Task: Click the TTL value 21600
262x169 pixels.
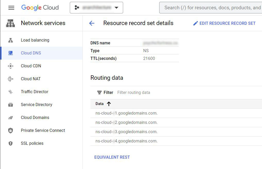Action: 149,58
